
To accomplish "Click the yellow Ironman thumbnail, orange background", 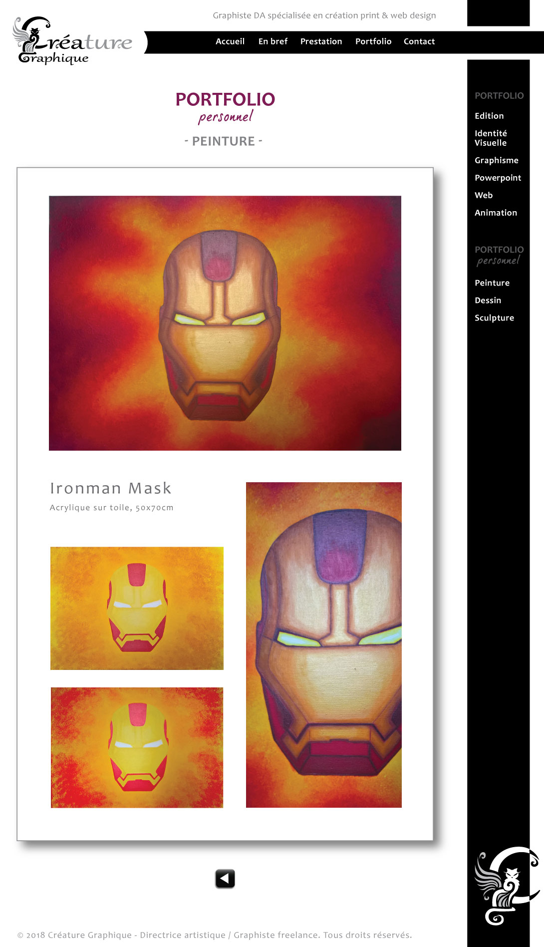I will [137, 608].
